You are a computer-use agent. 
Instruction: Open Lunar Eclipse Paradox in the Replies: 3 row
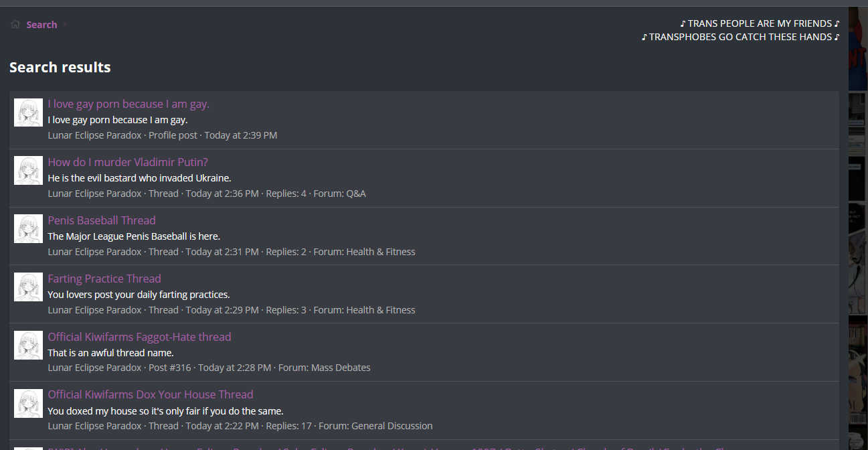point(95,310)
